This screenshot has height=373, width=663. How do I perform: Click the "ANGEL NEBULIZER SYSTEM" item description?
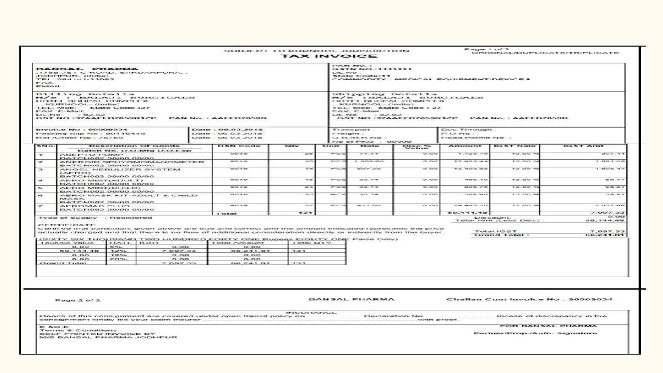pyautogui.click(x=120, y=169)
